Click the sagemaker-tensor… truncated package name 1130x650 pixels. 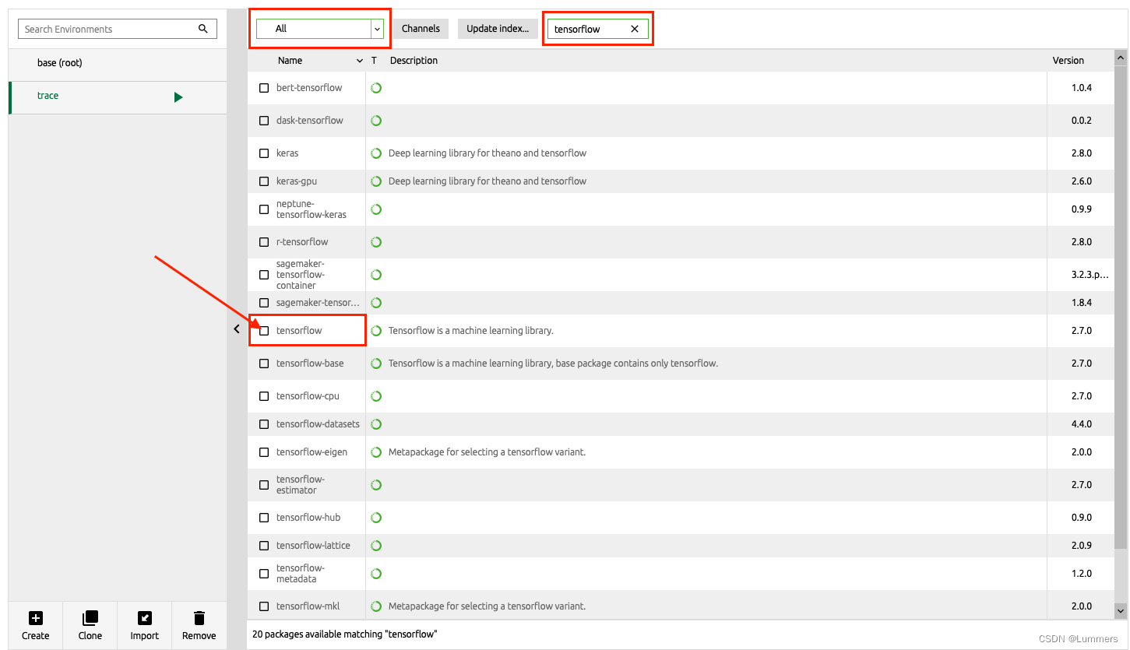pyautogui.click(x=319, y=303)
